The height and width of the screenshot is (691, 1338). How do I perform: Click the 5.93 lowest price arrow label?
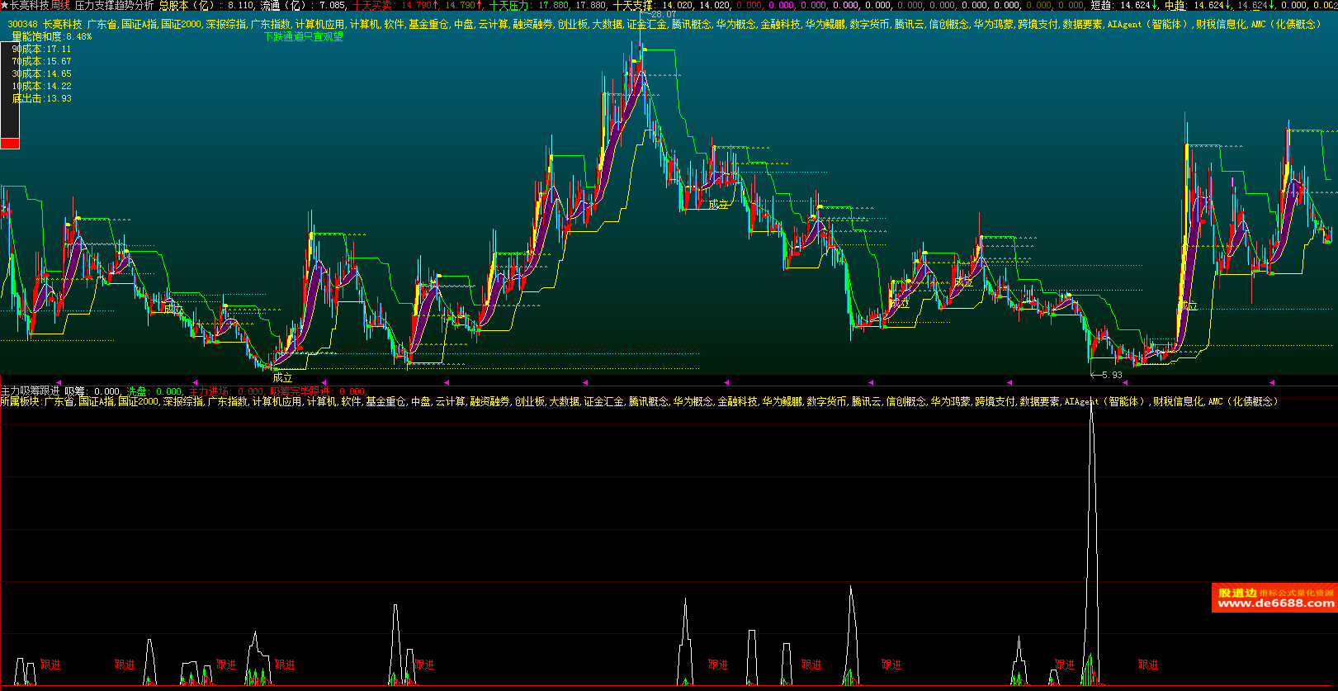[1110, 375]
